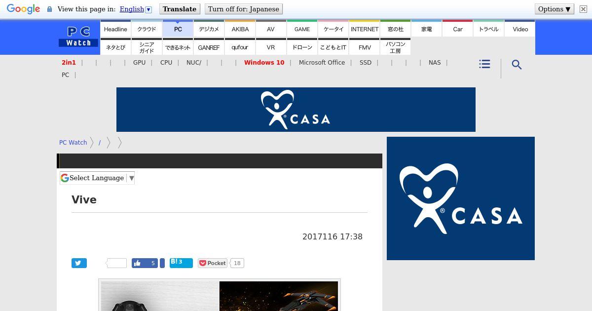Open the トラベル tab
Viewport: 592px width, 311px height.
(489, 29)
